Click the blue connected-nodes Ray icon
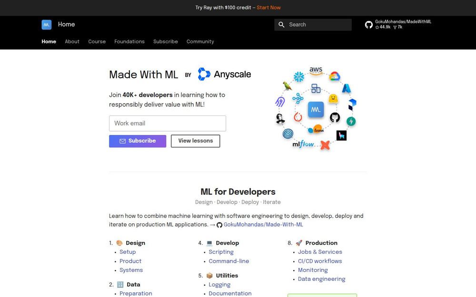 (x=298, y=98)
